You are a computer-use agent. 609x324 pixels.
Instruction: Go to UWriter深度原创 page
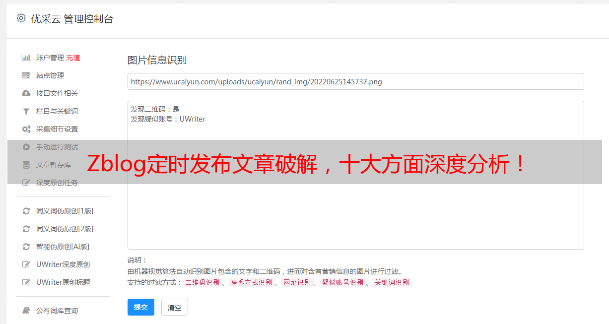coord(63,264)
